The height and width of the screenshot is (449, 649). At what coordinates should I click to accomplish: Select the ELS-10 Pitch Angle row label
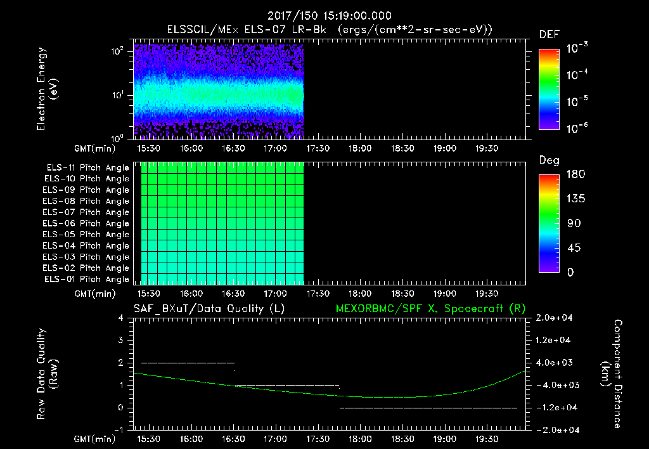[87, 179]
